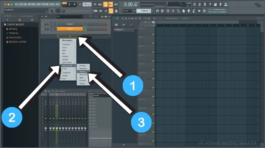This screenshot has height=148, width=265.
Task: Click the stamp/note grouping icon
Action: [116, 11]
